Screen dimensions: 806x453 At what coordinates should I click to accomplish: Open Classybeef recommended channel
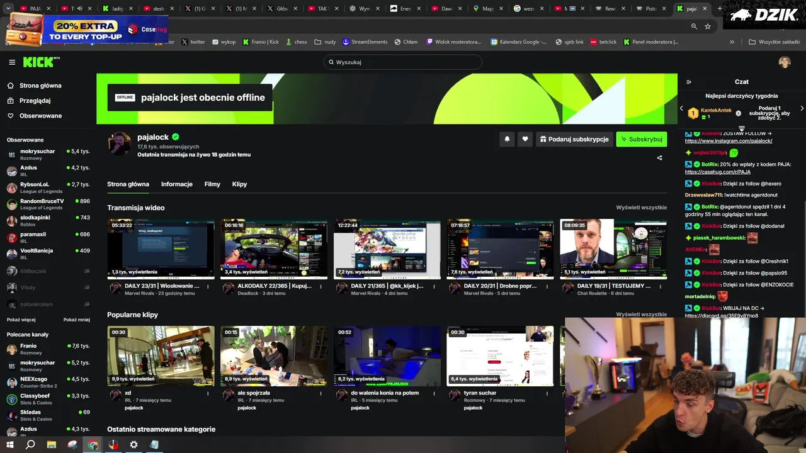(48, 399)
